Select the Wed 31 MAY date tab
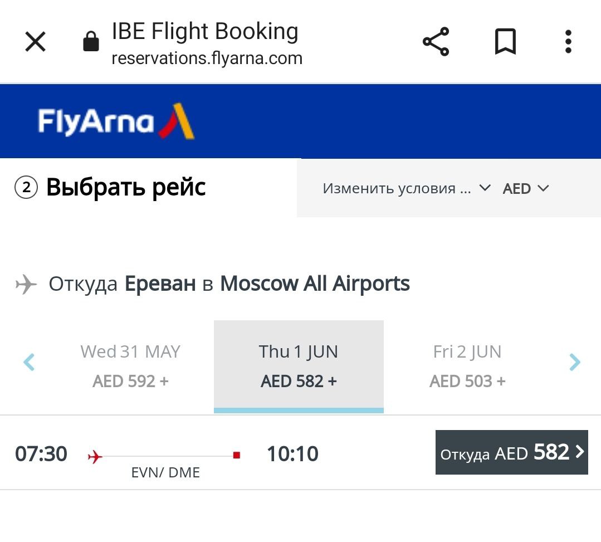601x542 pixels. (130, 366)
